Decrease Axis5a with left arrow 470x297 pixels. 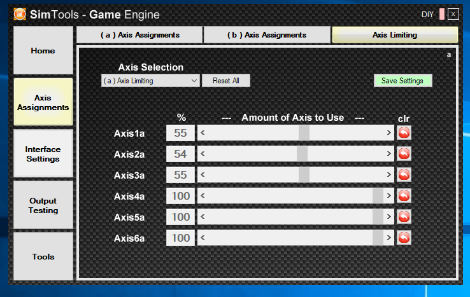click(x=203, y=216)
